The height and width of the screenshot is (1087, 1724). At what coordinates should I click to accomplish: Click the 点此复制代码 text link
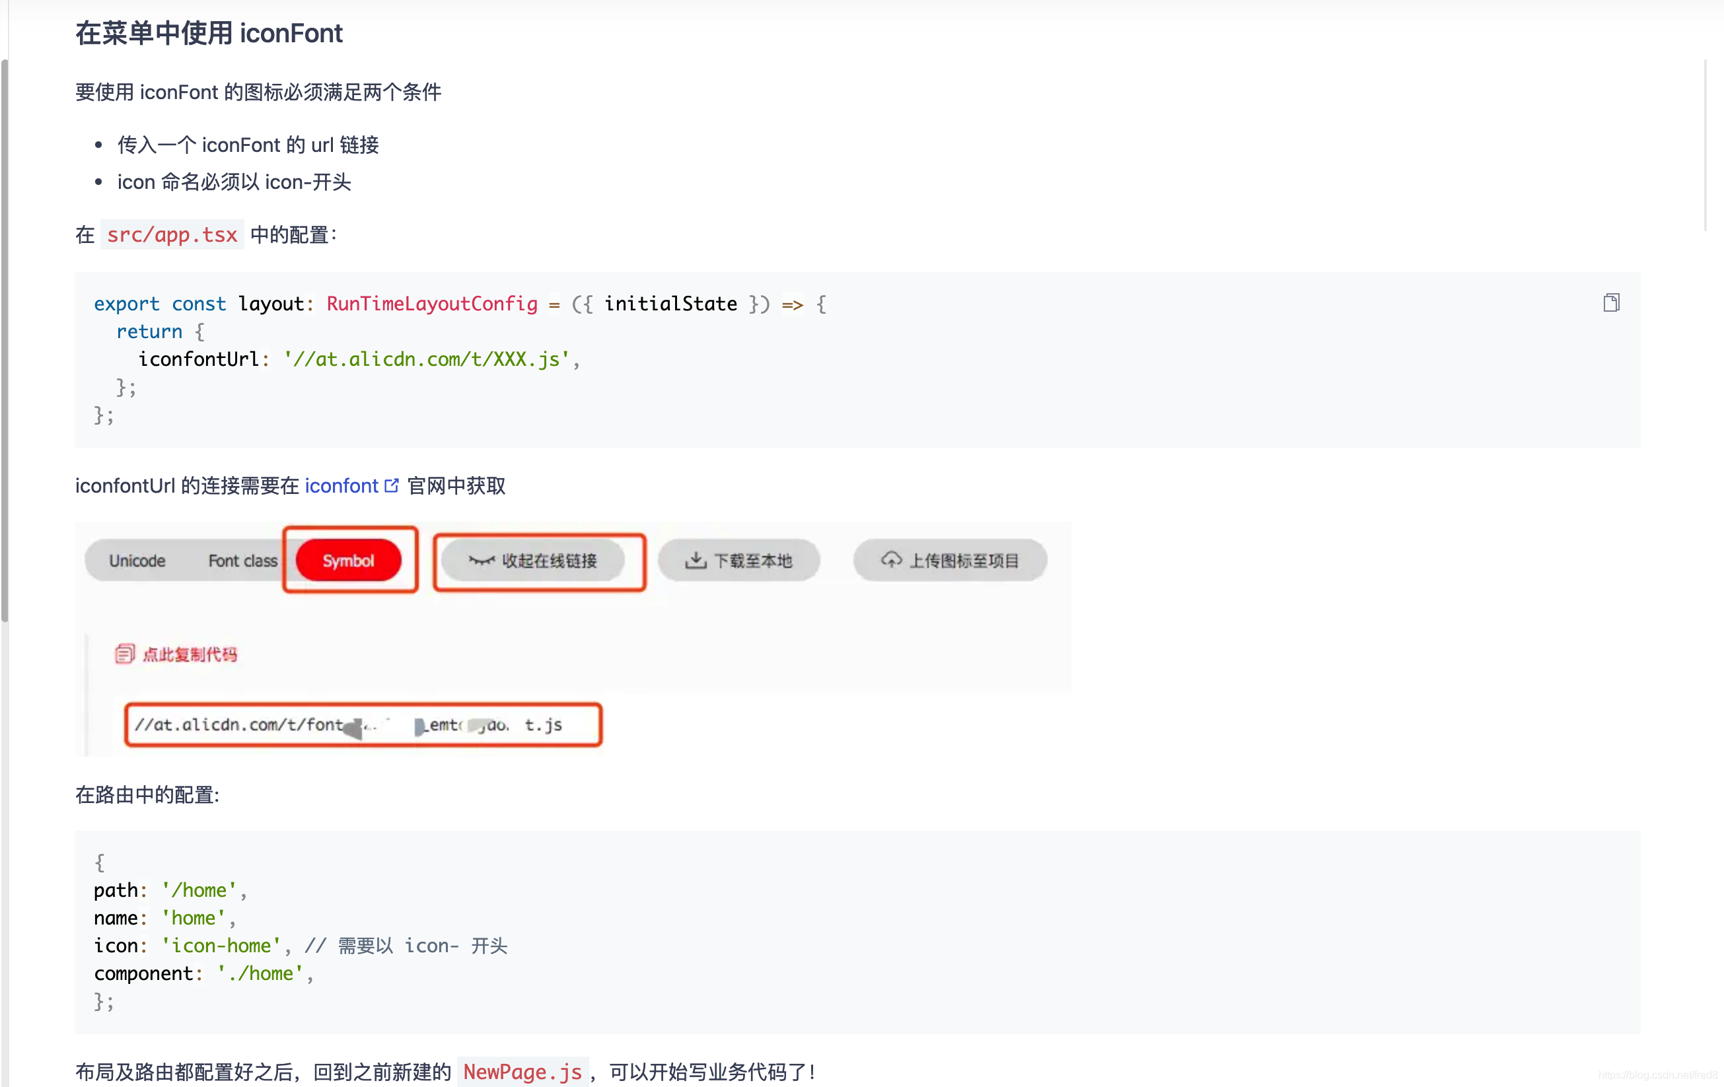point(190,655)
